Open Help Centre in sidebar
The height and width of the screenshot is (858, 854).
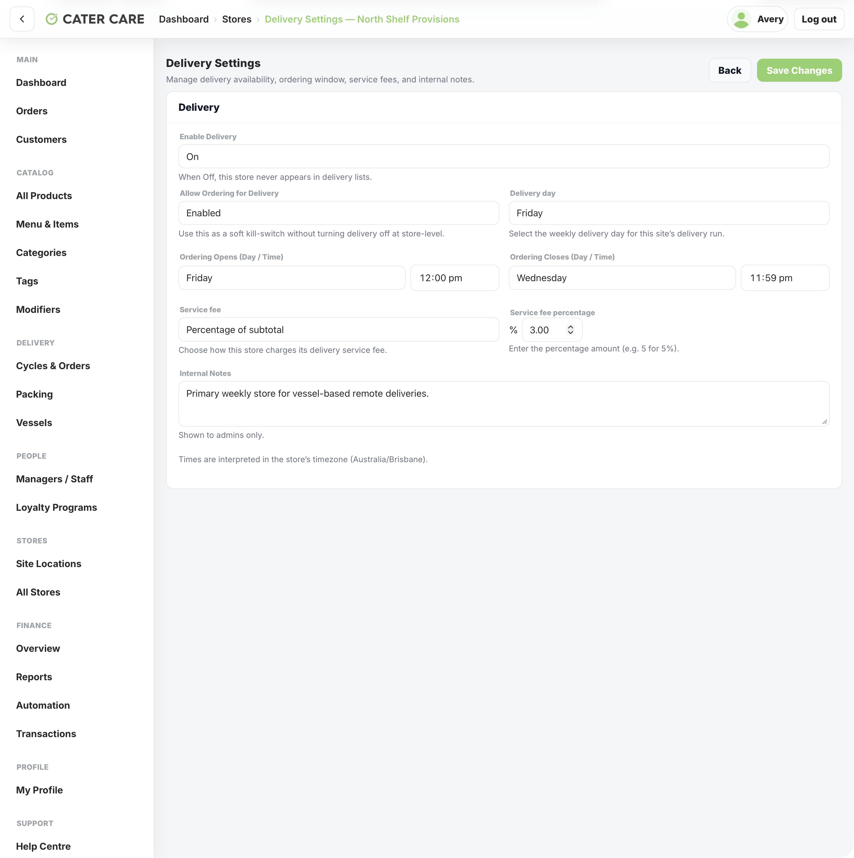(43, 846)
